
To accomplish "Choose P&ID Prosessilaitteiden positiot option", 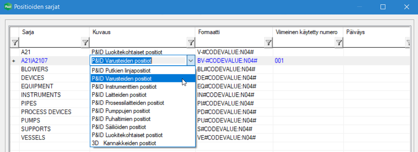I will click(x=143, y=103).
